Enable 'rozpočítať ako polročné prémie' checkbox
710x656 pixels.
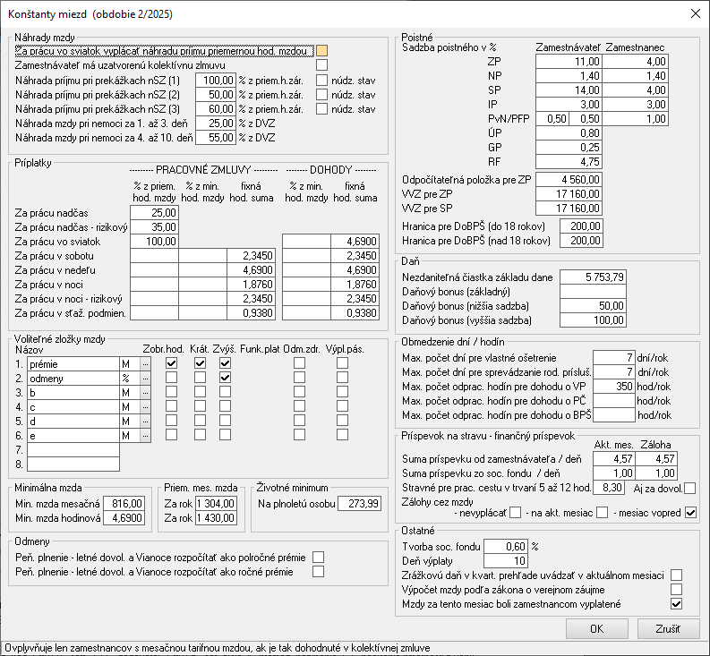tap(317, 557)
